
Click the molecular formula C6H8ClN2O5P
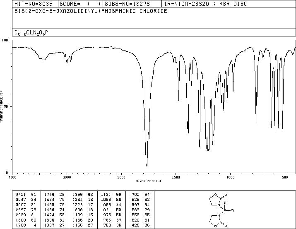coord(31,33)
